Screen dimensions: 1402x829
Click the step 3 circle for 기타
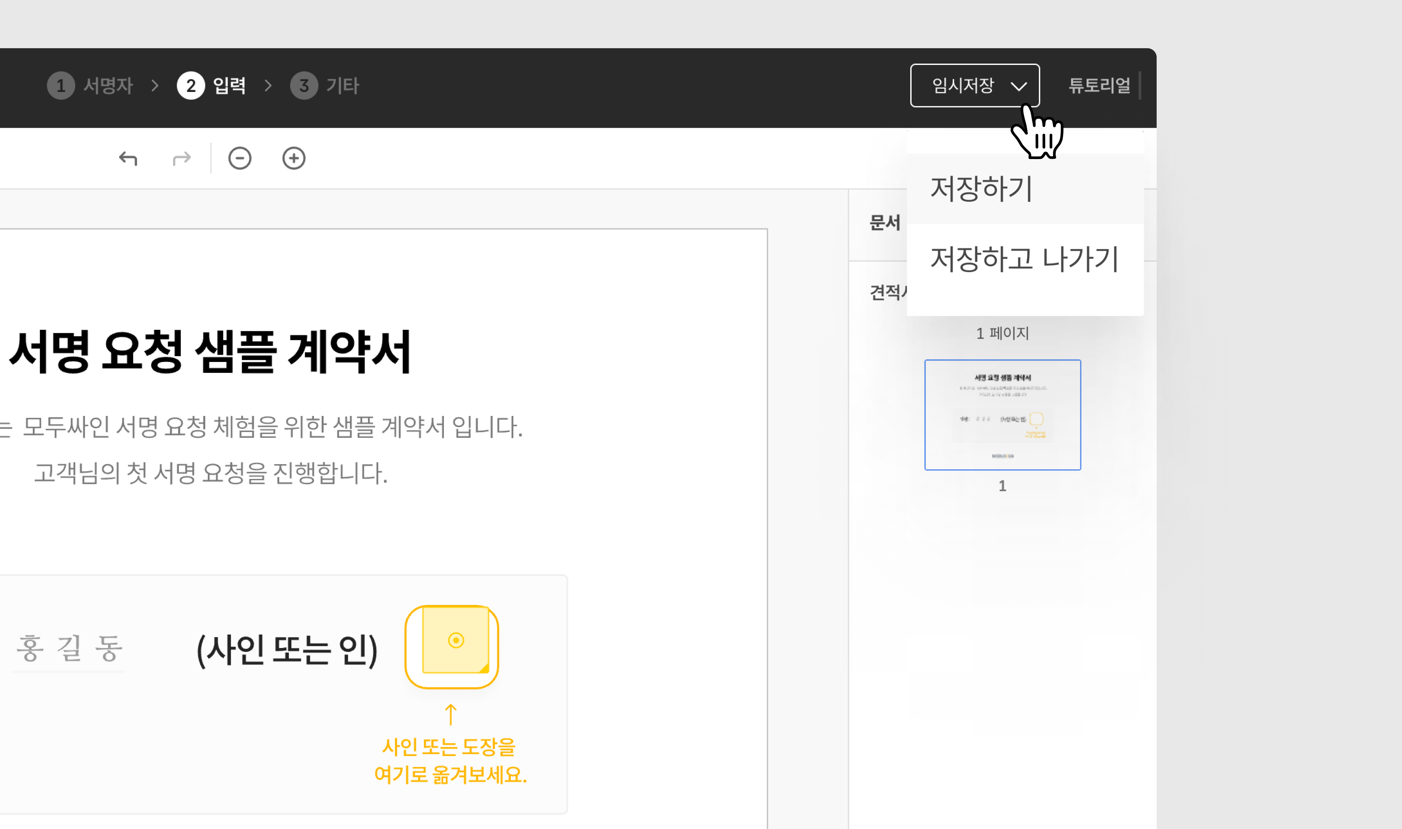click(304, 86)
